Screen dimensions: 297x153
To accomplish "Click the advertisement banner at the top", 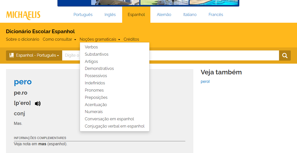I will coord(148,3).
